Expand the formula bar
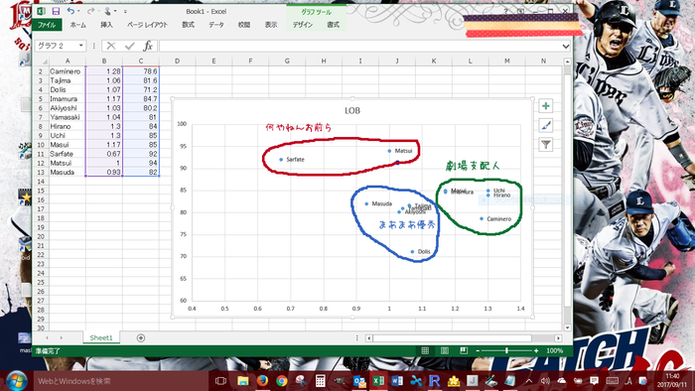The image size is (695, 391). [x=566, y=46]
